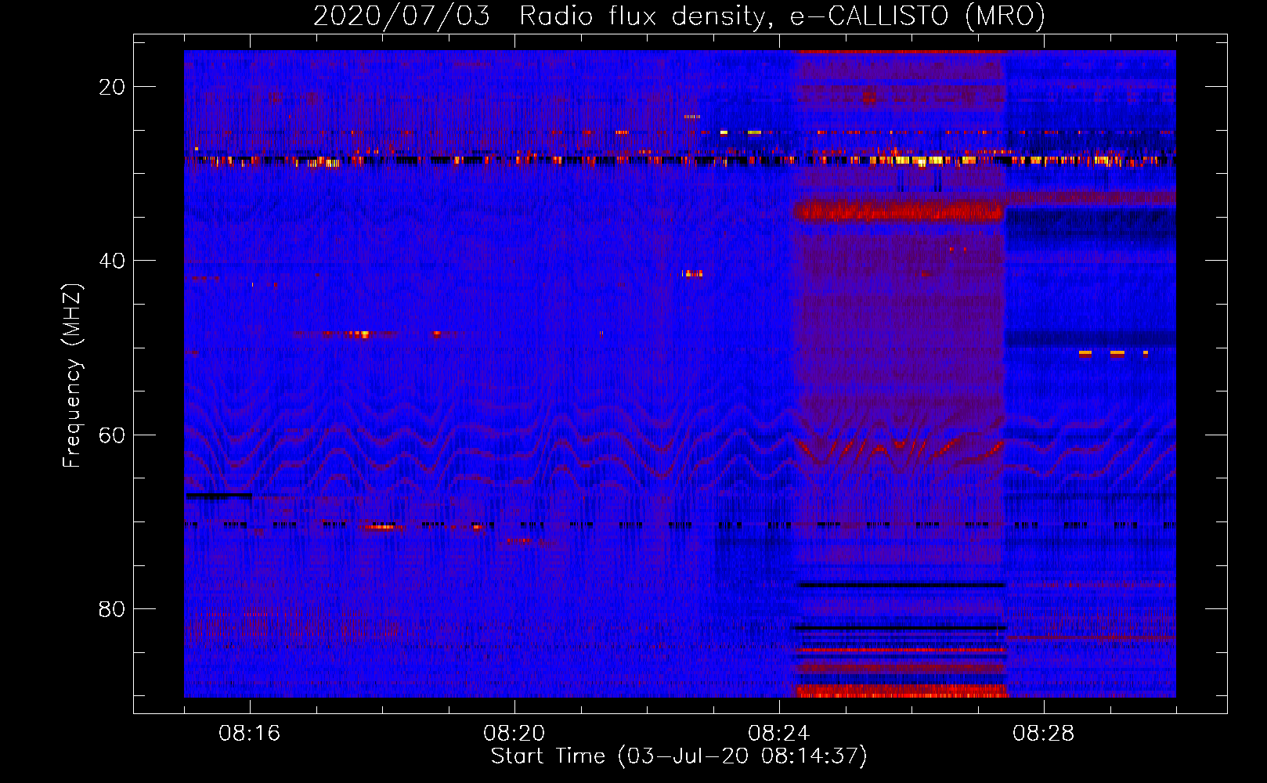Image resolution: width=1267 pixels, height=783 pixels.
Task: Click the '80' frequency tick label
Action: (x=112, y=608)
